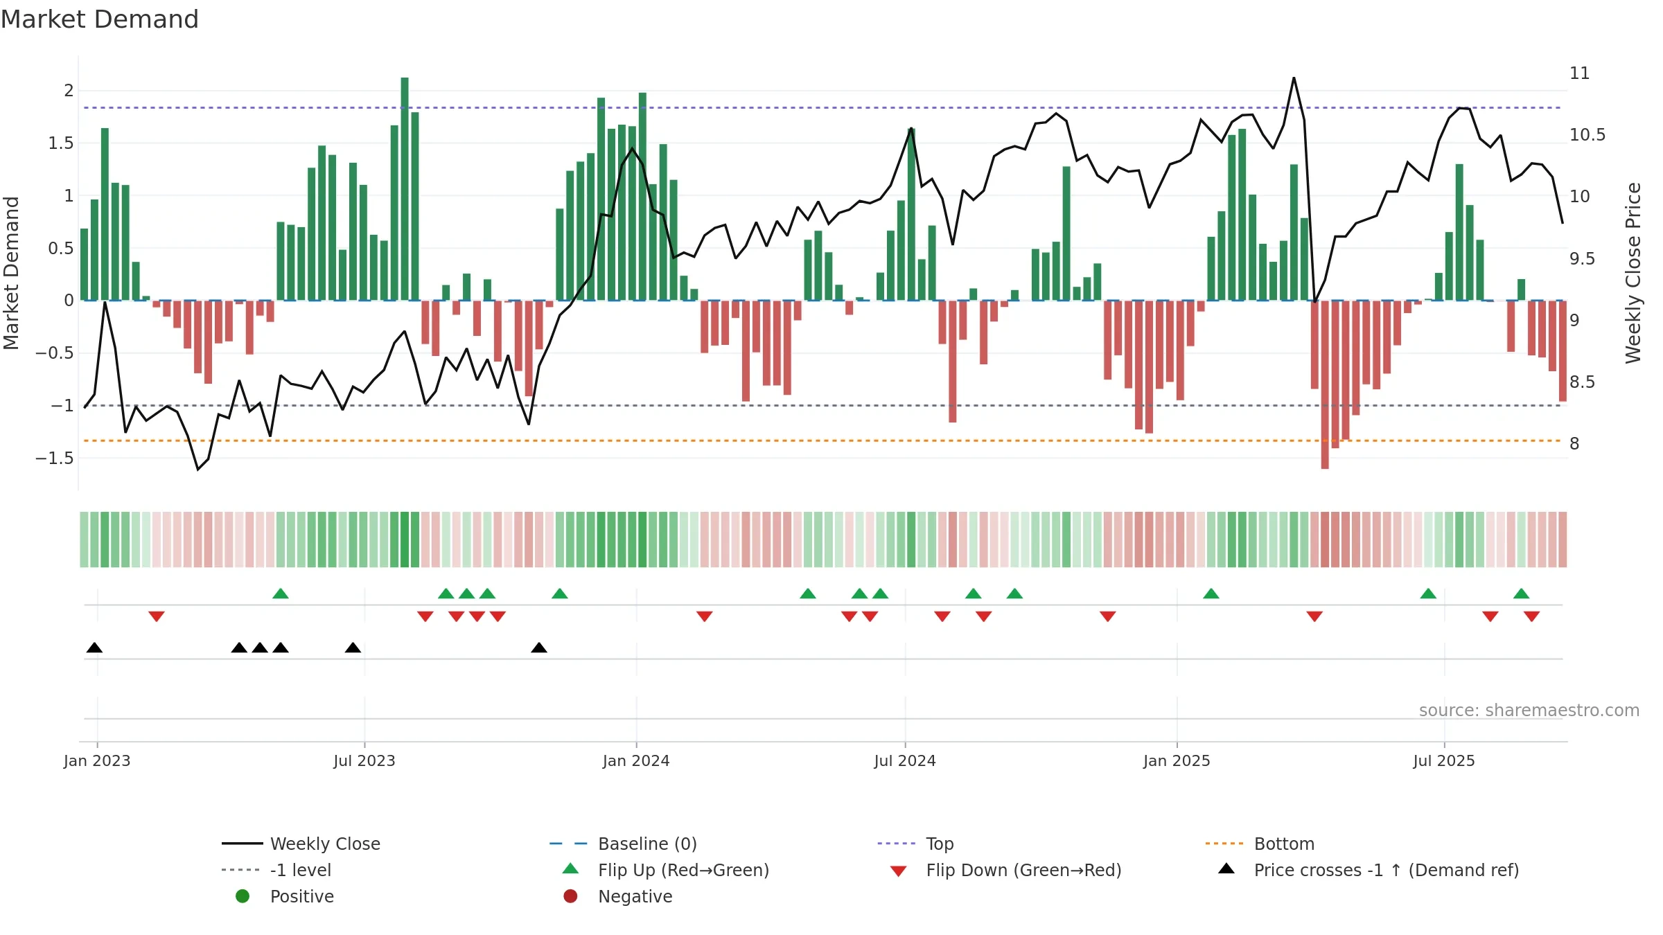The height and width of the screenshot is (935, 1663).
Task: Click the '10.5' tick on the price axis
Action: pos(1587,134)
